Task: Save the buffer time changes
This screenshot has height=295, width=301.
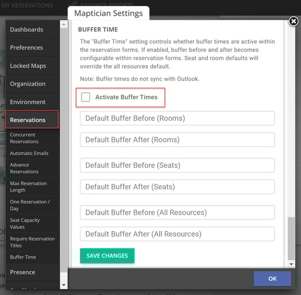Action: point(107,256)
